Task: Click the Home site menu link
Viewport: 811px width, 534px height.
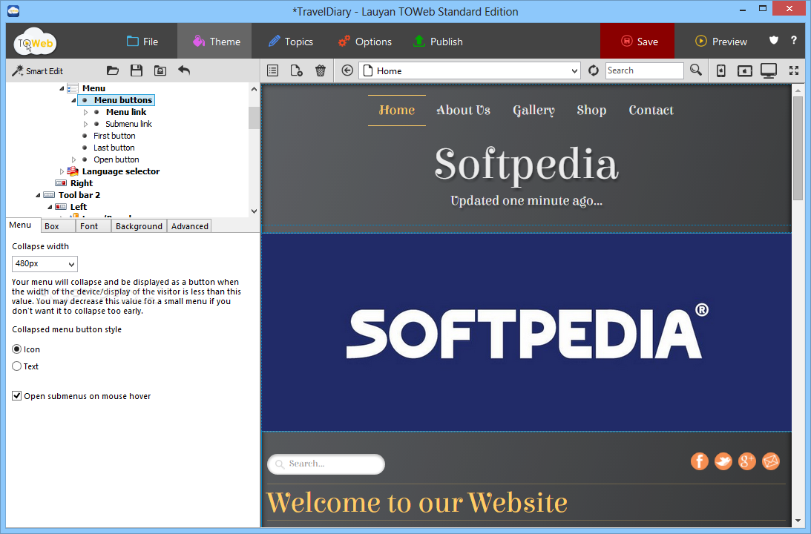Action: tap(397, 110)
